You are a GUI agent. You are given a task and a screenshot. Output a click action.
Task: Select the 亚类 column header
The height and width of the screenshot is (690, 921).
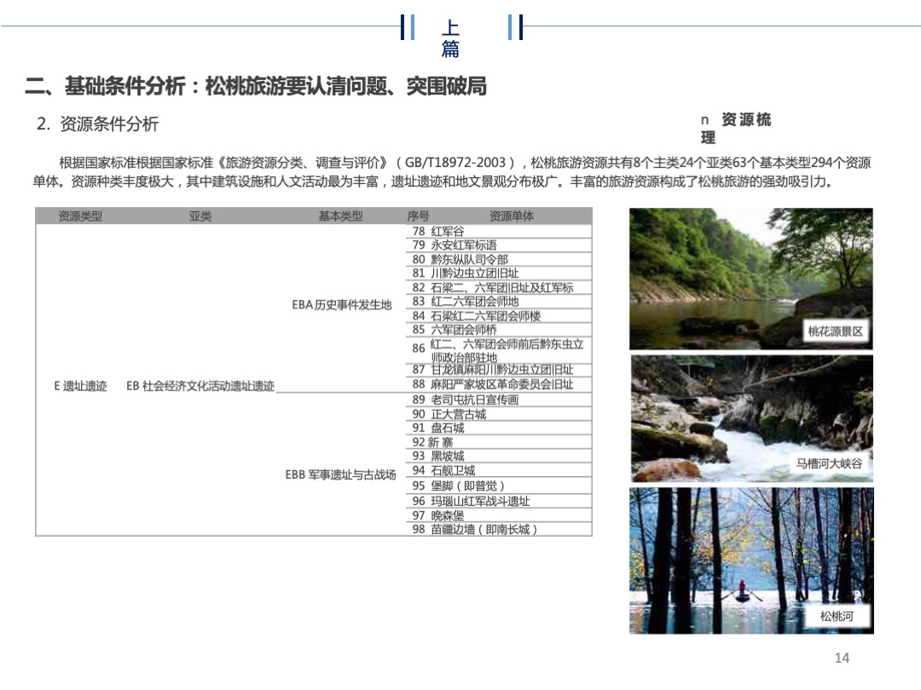click(201, 216)
